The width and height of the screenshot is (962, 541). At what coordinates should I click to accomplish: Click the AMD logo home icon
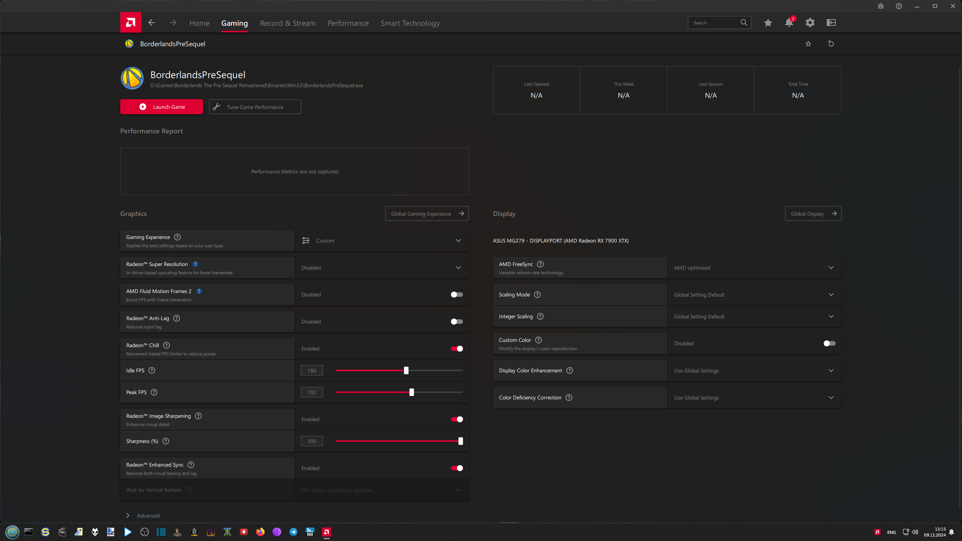pyautogui.click(x=130, y=23)
